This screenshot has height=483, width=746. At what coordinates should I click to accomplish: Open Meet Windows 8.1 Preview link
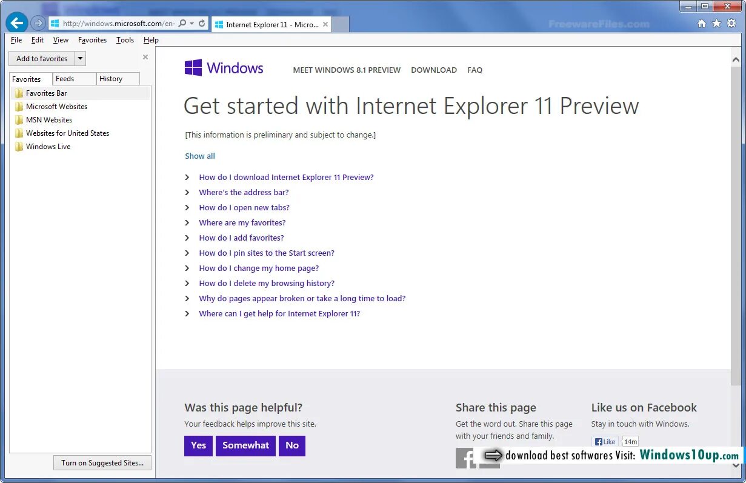click(347, 70)
